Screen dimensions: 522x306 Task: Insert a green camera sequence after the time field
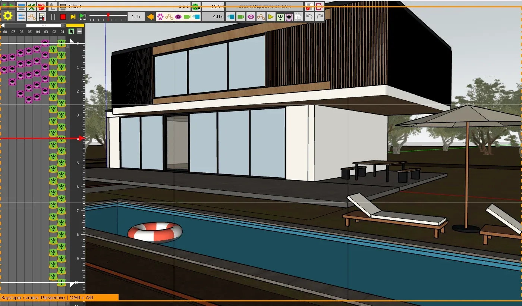(x=241, y=17)
